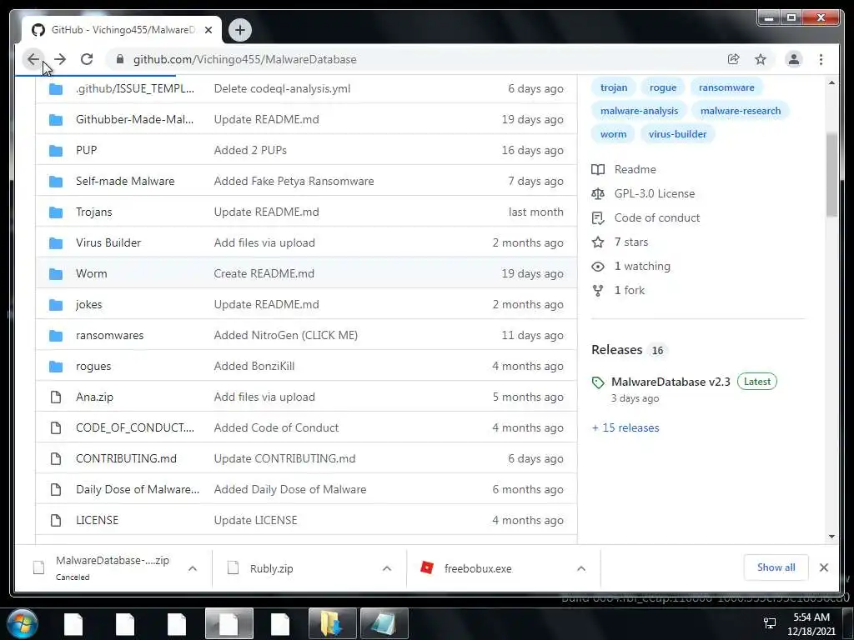The height and width of the screenshot is (640, 854).
Task: Select the malware-research topic tag
Action: pos(741,111)
